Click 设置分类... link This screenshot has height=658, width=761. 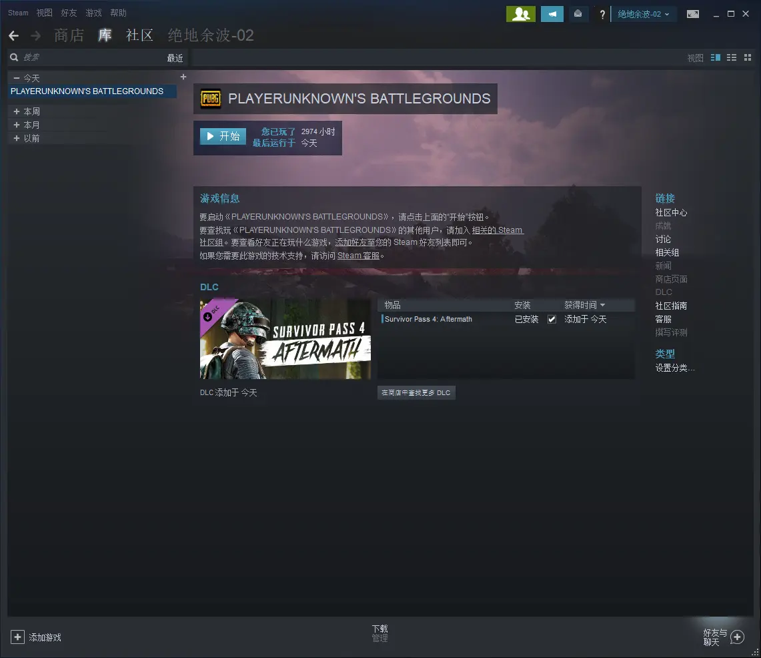675,368
